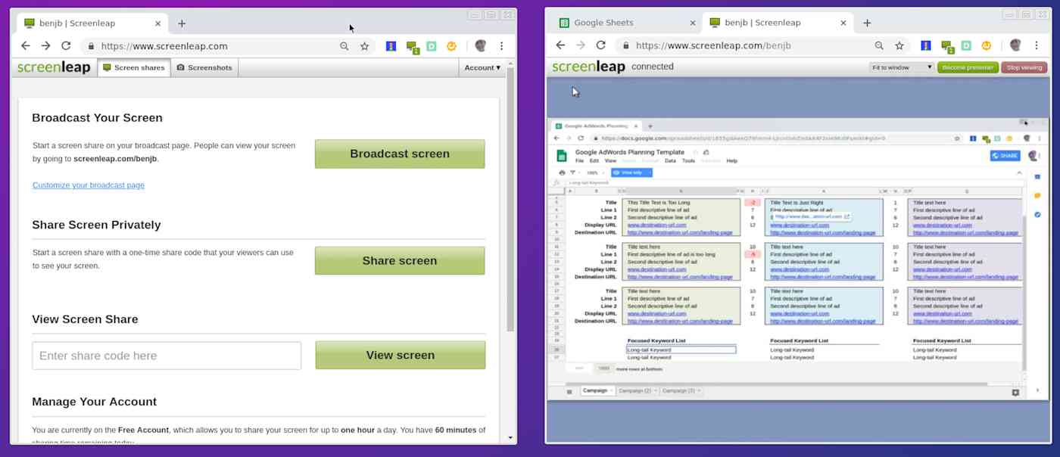The width and height of the screenshot is (1060, 457).
Task: Click the orange extension icon in the toolbar
Action: coord(452,46)
